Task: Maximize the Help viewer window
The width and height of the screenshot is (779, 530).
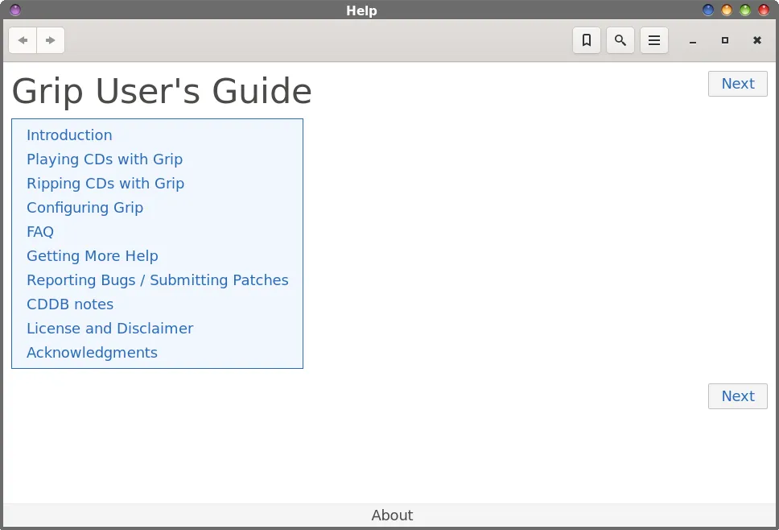Action: (x=725, y=40)
